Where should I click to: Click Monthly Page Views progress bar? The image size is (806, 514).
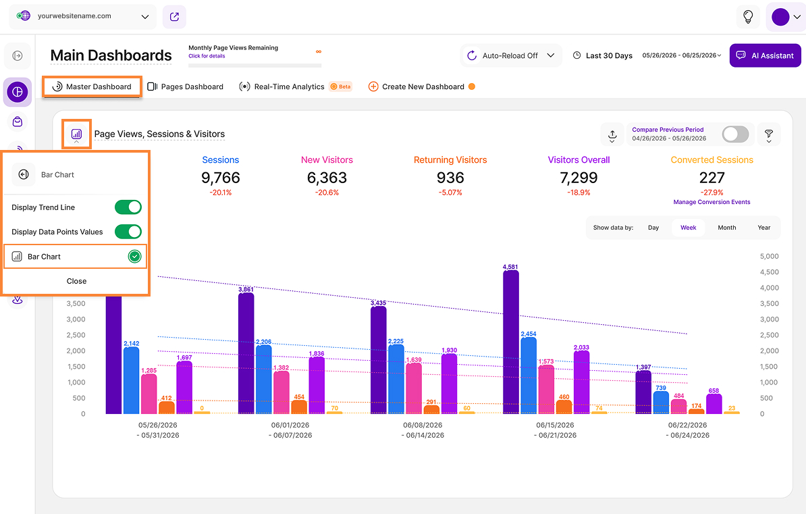click(x=255, y=66)
